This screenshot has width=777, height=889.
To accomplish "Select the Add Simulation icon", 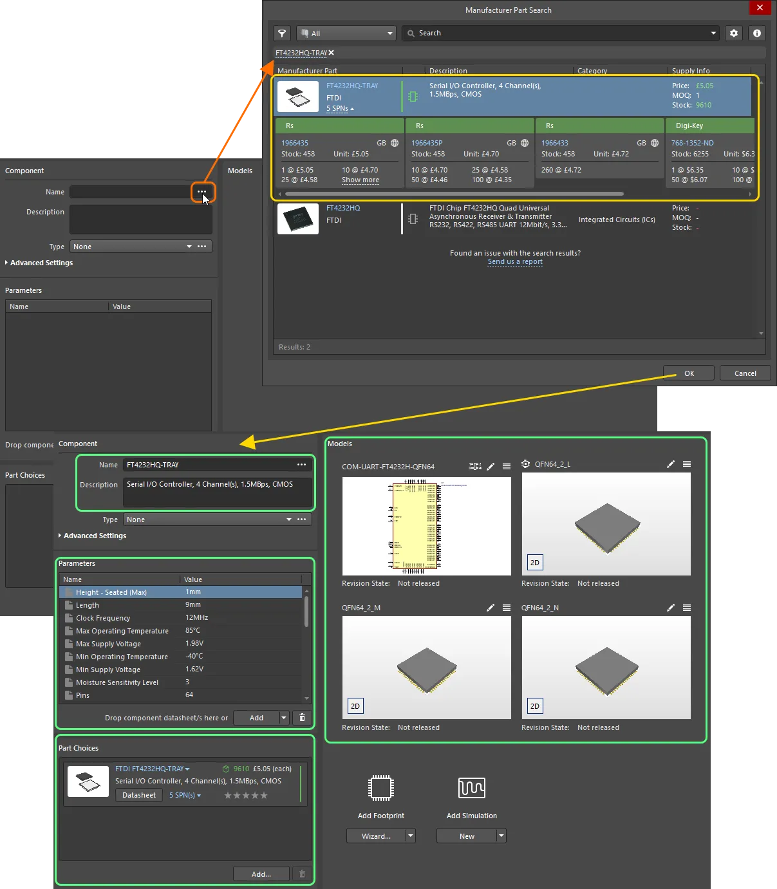I will point(471,787).
